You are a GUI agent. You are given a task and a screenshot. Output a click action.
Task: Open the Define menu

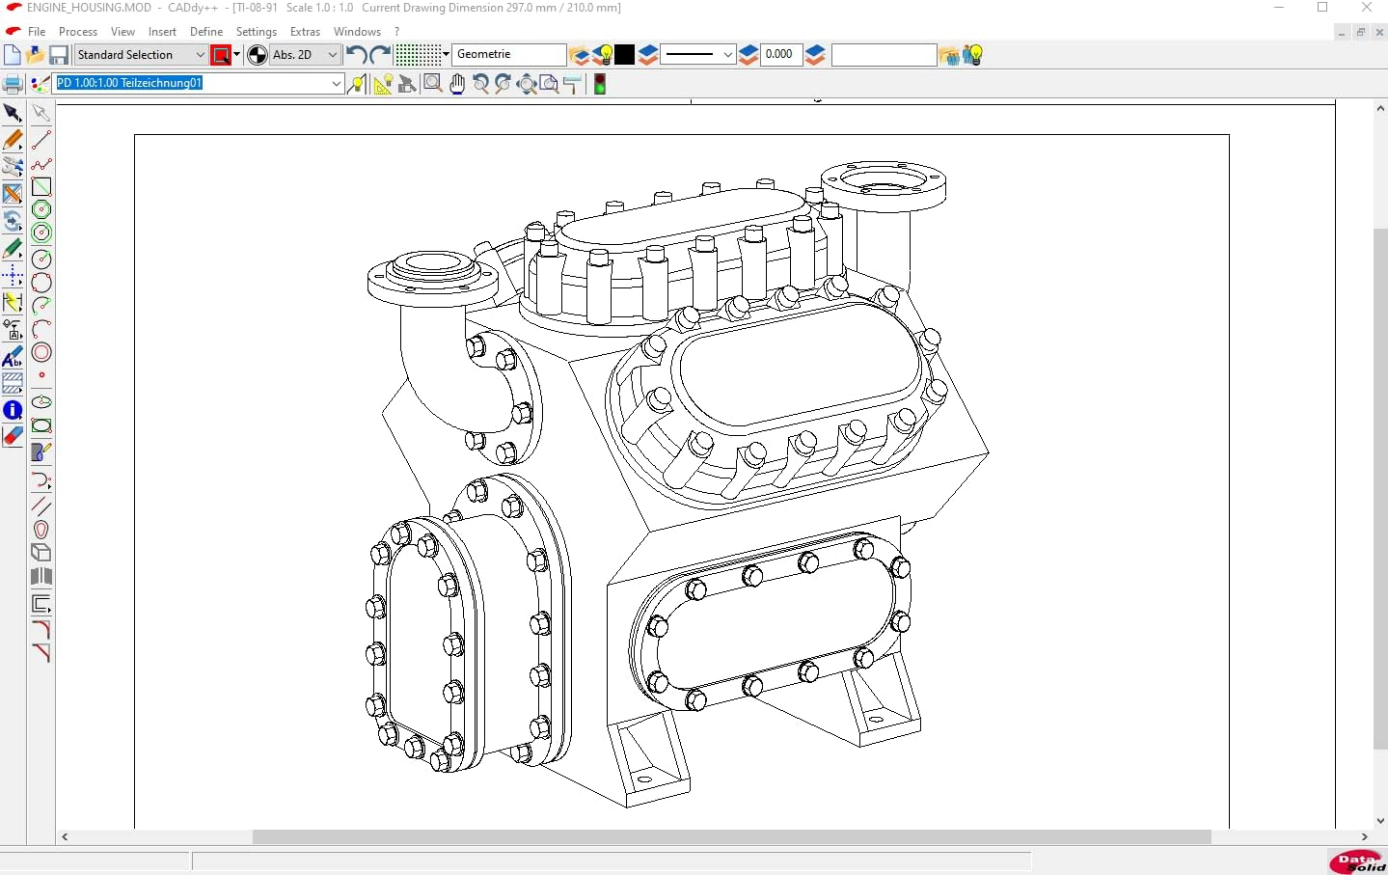[x=206, y=32]
